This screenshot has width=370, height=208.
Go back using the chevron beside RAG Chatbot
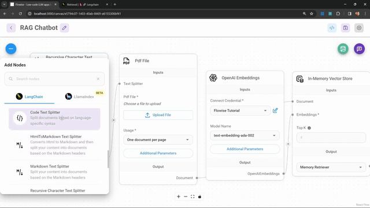coord(11,28)
